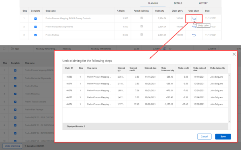The image size is (241, 150).
Task: Toggle Partial claiming checkbox for step 2
Action: point(141,26)
